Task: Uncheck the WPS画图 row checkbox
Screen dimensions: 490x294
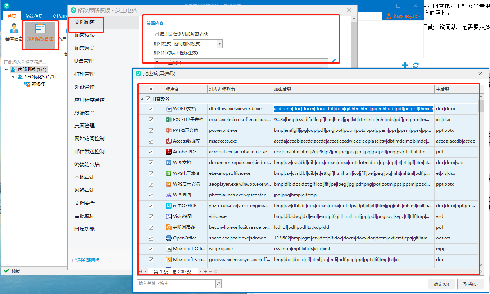Action: tap(151, 195)
